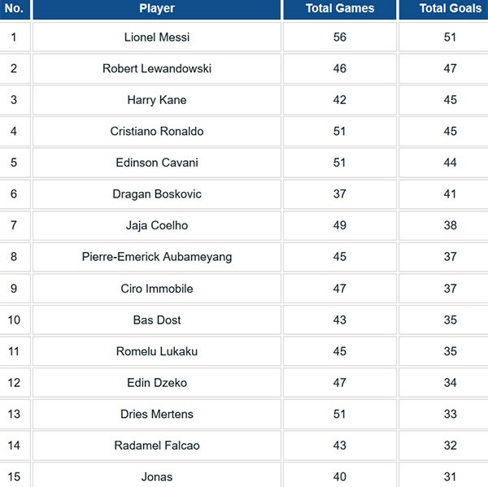Click the No. column header
The image size is (488, 487).
coord(14,9)
